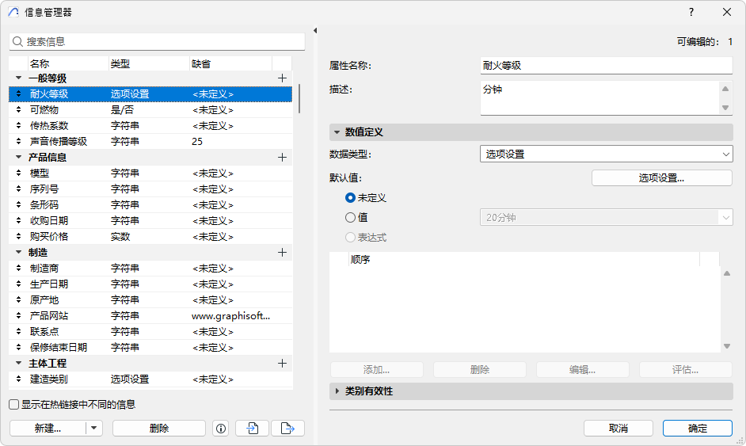Click the 缺省 column header
746x446 pixels.
tap(230, 64)
